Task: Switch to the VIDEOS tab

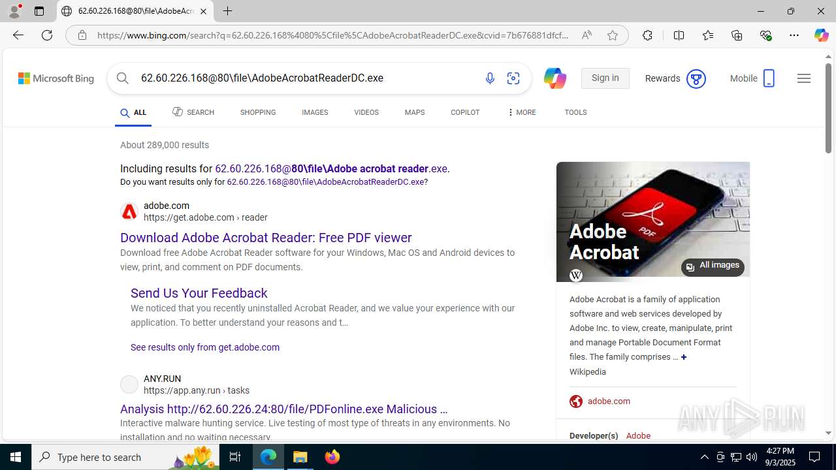Action: 366,112
